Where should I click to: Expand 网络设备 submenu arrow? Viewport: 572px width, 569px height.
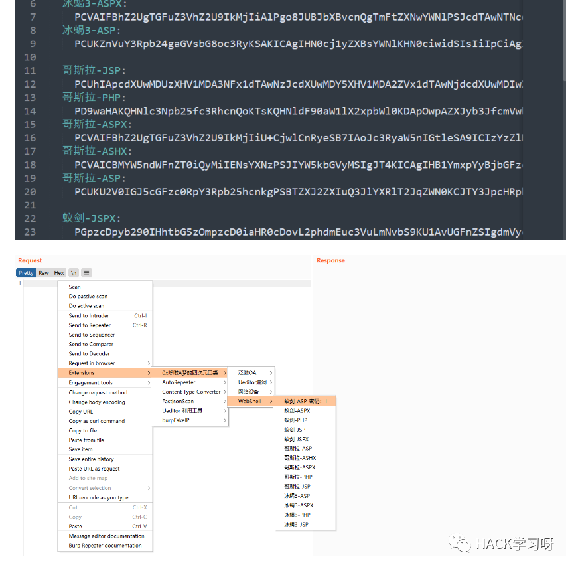point(271,392)
